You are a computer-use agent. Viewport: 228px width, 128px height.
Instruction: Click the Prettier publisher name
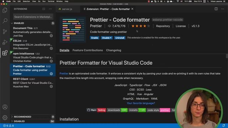(96, 26)
